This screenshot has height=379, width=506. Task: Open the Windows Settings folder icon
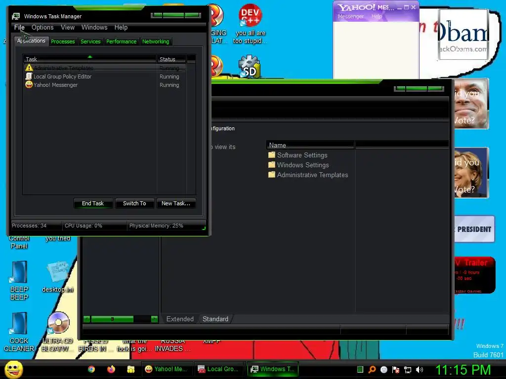click(272, 165)
